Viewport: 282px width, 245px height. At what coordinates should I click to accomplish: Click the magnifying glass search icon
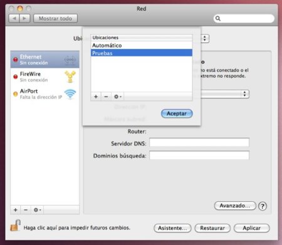coord(218,18)
